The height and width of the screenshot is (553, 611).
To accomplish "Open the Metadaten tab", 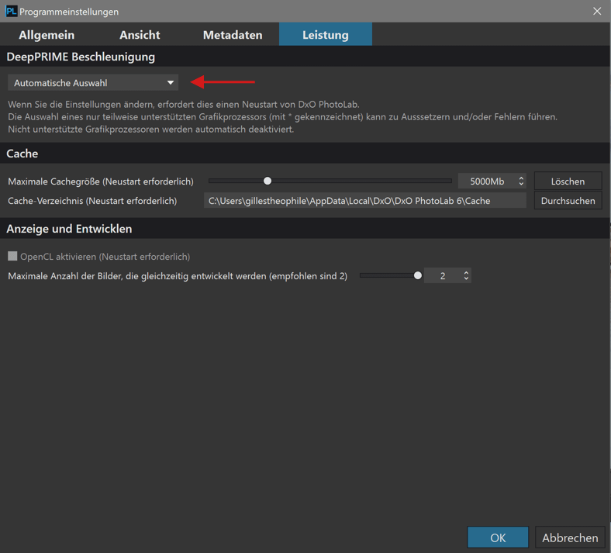I will [233, 35].
